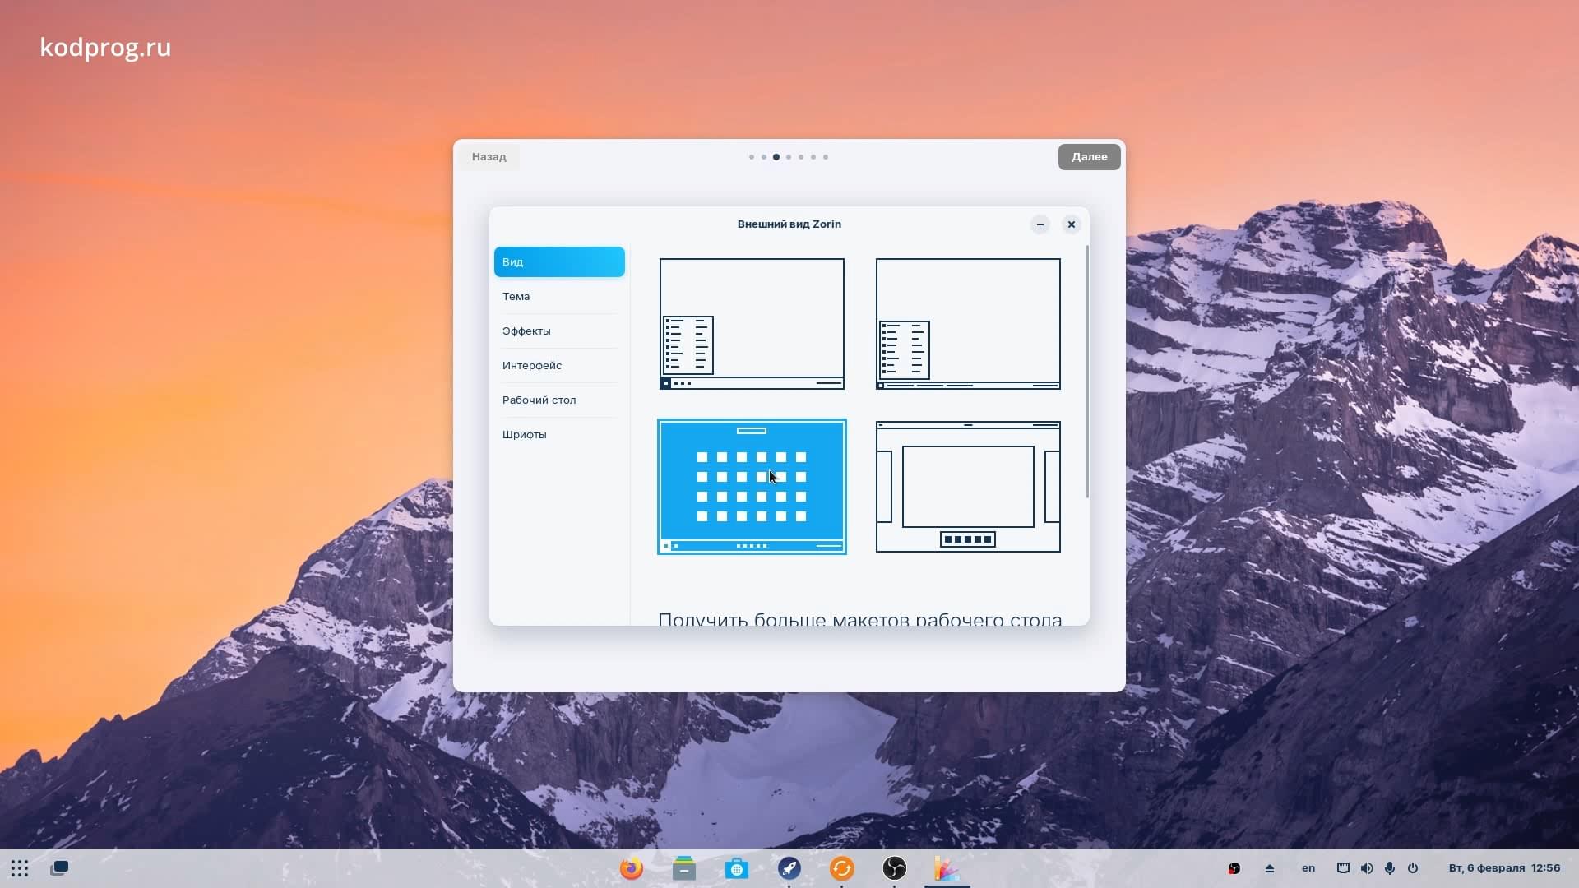Open the volume tray icon

coord(1367,868)
